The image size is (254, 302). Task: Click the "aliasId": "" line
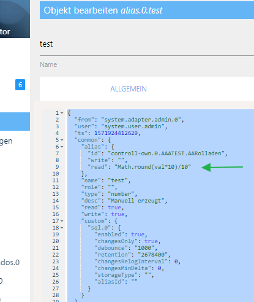coord(116,282)
